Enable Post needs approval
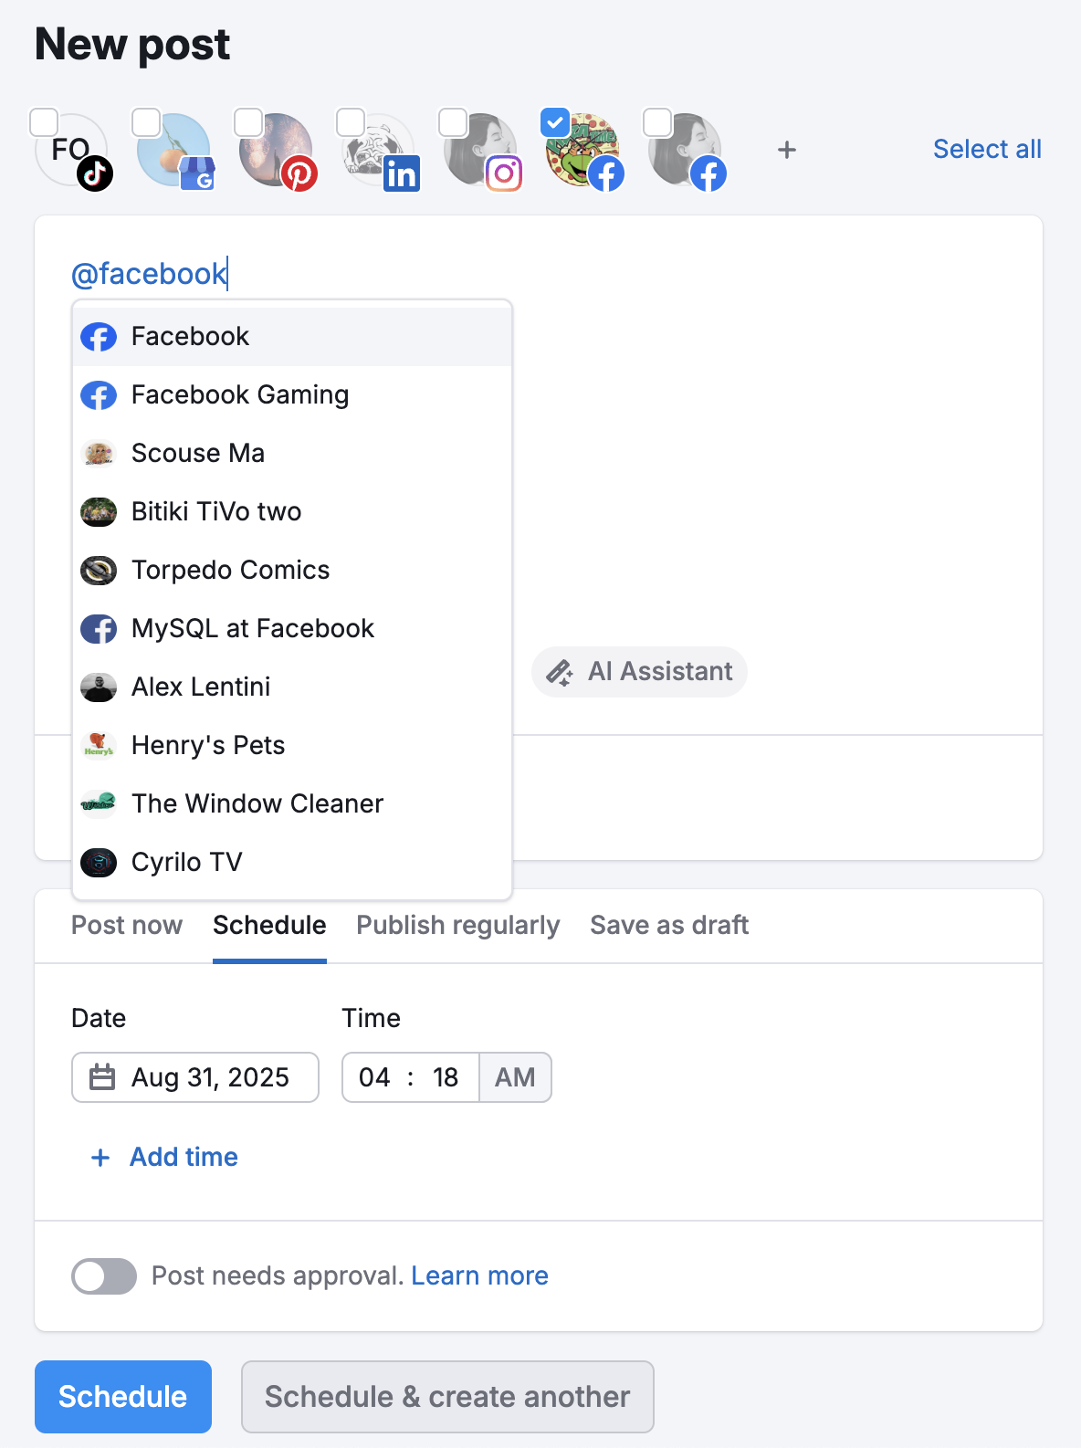The image size is (1081, 1448). tap(103, 1275)
